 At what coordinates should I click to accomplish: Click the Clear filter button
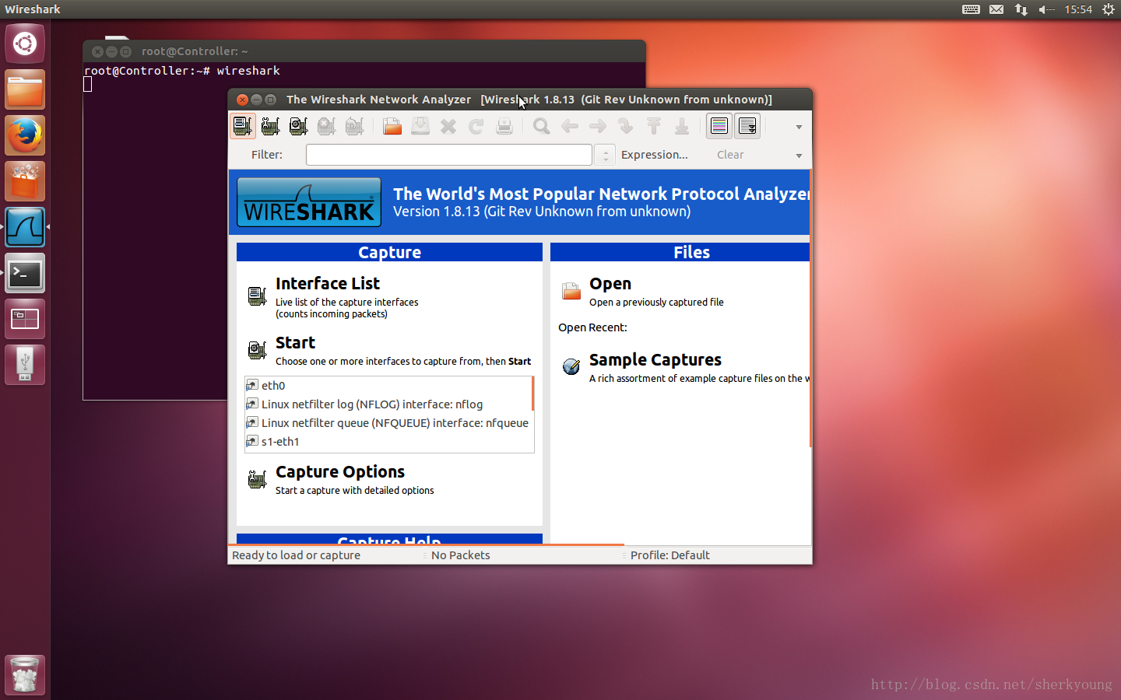pyautogui.click(x=730, y=155)
